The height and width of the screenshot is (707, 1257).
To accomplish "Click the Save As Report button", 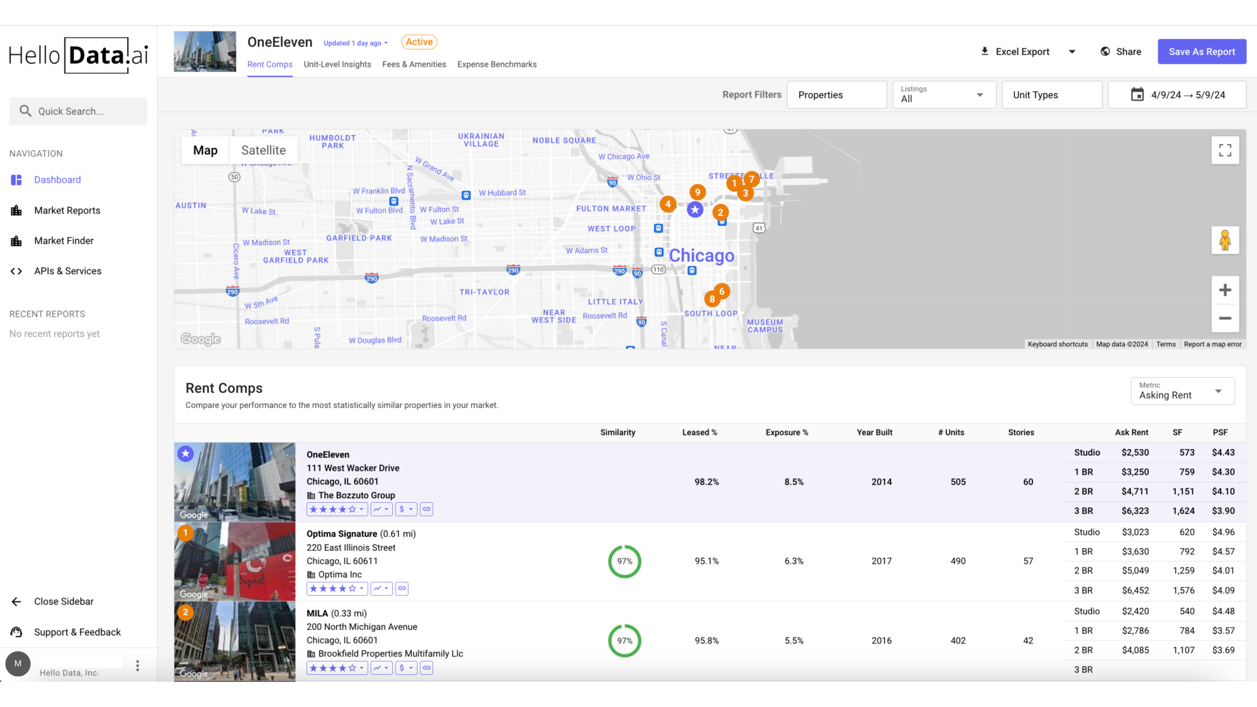I will tap(1202, 52).
